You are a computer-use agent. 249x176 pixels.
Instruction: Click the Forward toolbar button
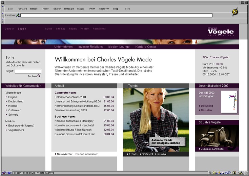(22, 9)
